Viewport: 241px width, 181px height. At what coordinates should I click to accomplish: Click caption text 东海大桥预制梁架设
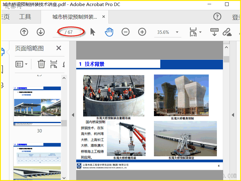(181, 158)
